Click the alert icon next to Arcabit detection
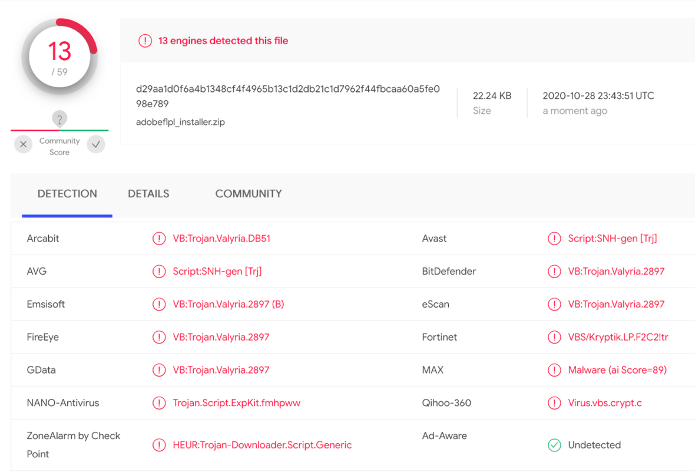The height and width of the screenshot is (472, 695). (x=159, y=238)
